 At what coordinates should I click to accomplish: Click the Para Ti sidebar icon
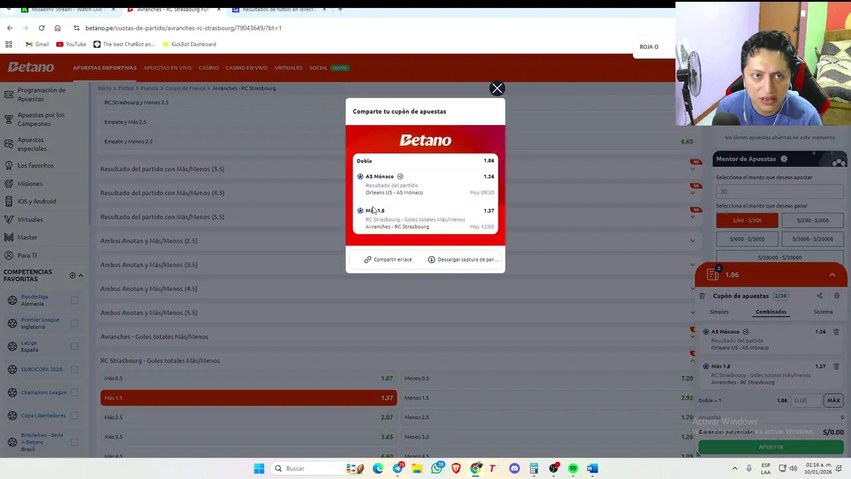click(9, 255)
